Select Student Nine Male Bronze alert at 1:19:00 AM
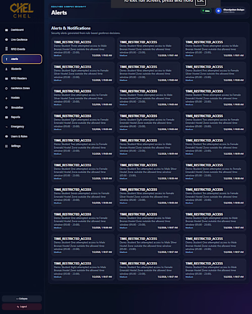The image size is (252, 314). click(x=149, y=73)
